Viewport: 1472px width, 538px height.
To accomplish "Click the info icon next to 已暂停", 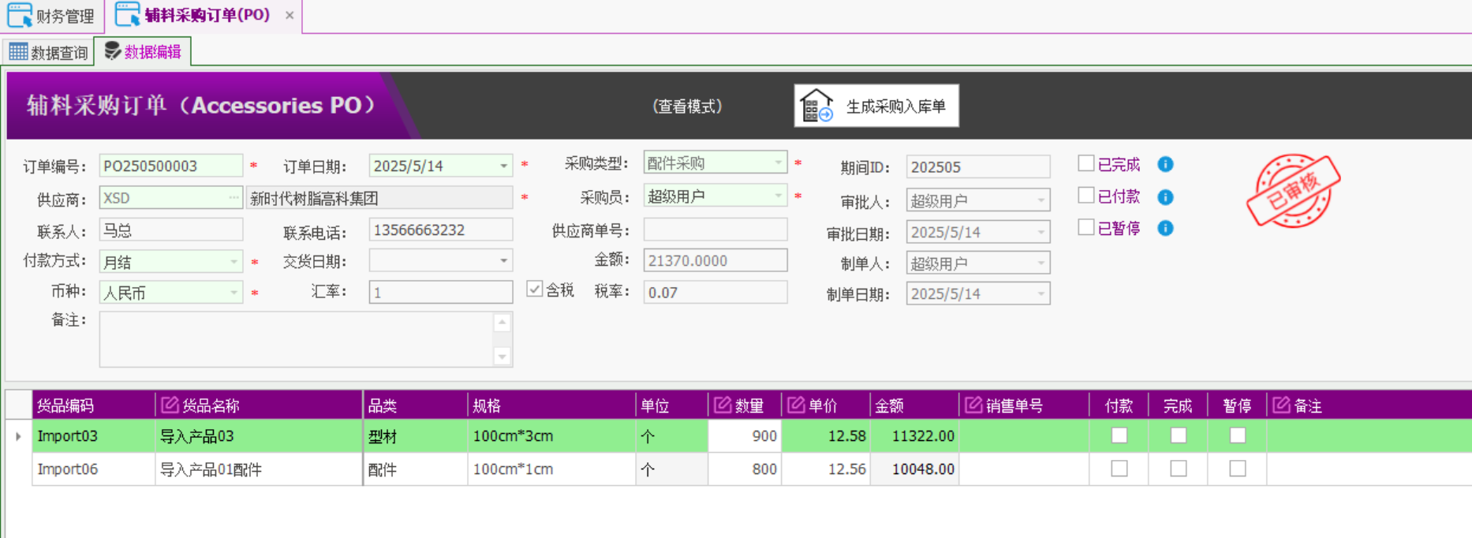I will pos(1165,228).
